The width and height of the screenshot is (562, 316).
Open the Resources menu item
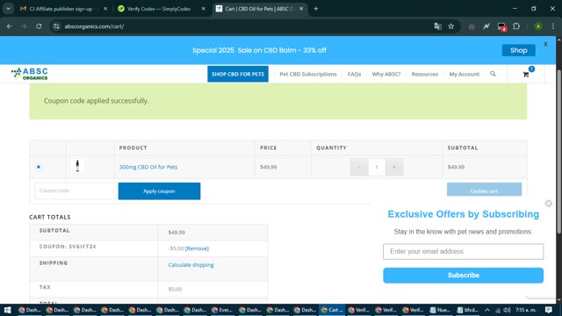425,74
